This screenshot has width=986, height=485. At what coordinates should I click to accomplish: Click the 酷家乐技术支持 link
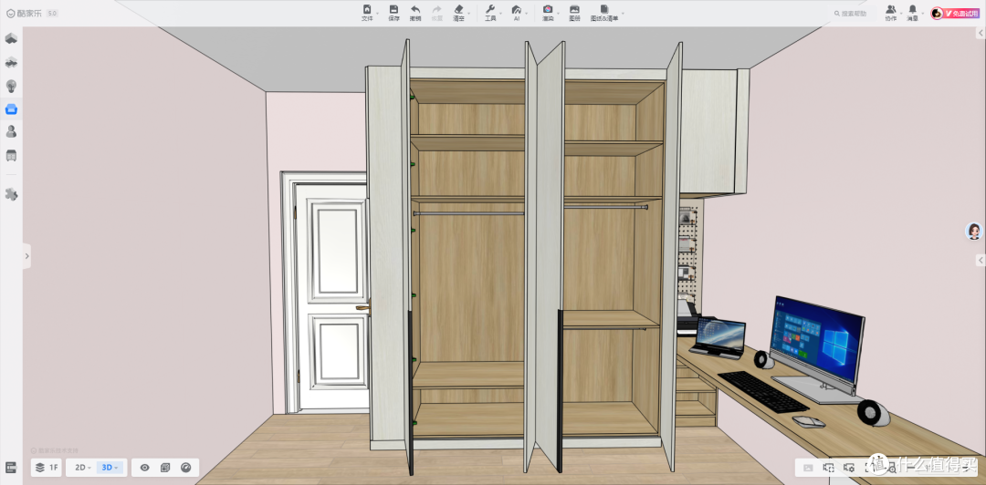(56, 450)
